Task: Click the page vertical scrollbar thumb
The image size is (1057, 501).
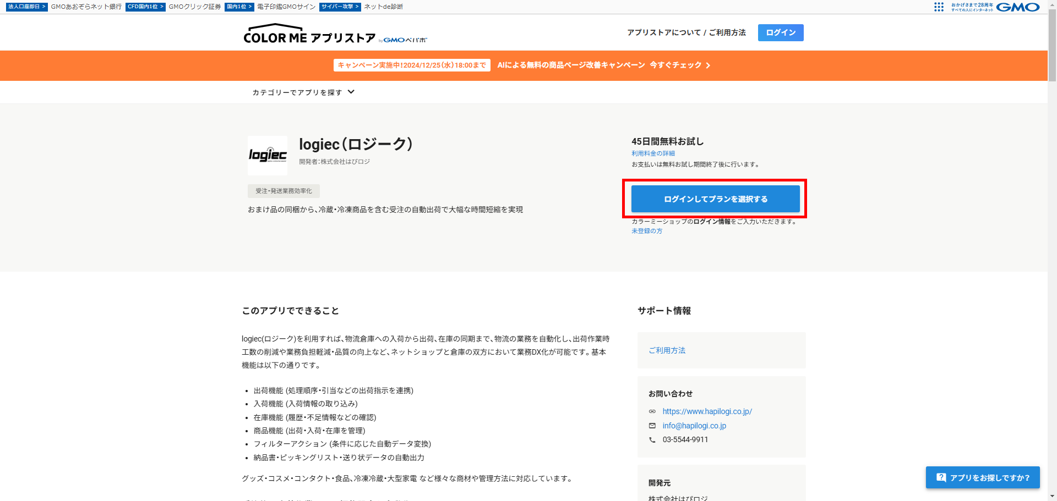Action: [1052, 45]
